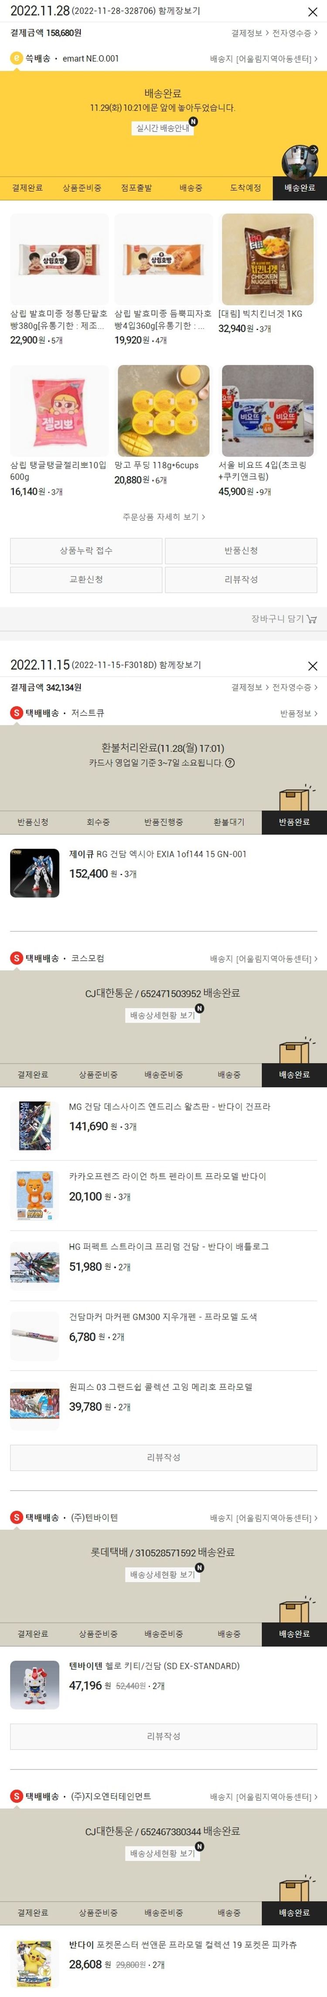The image size is (327, 1997).
Task: Expand 주문상품 자세히 보기
Action: [164, 516]
